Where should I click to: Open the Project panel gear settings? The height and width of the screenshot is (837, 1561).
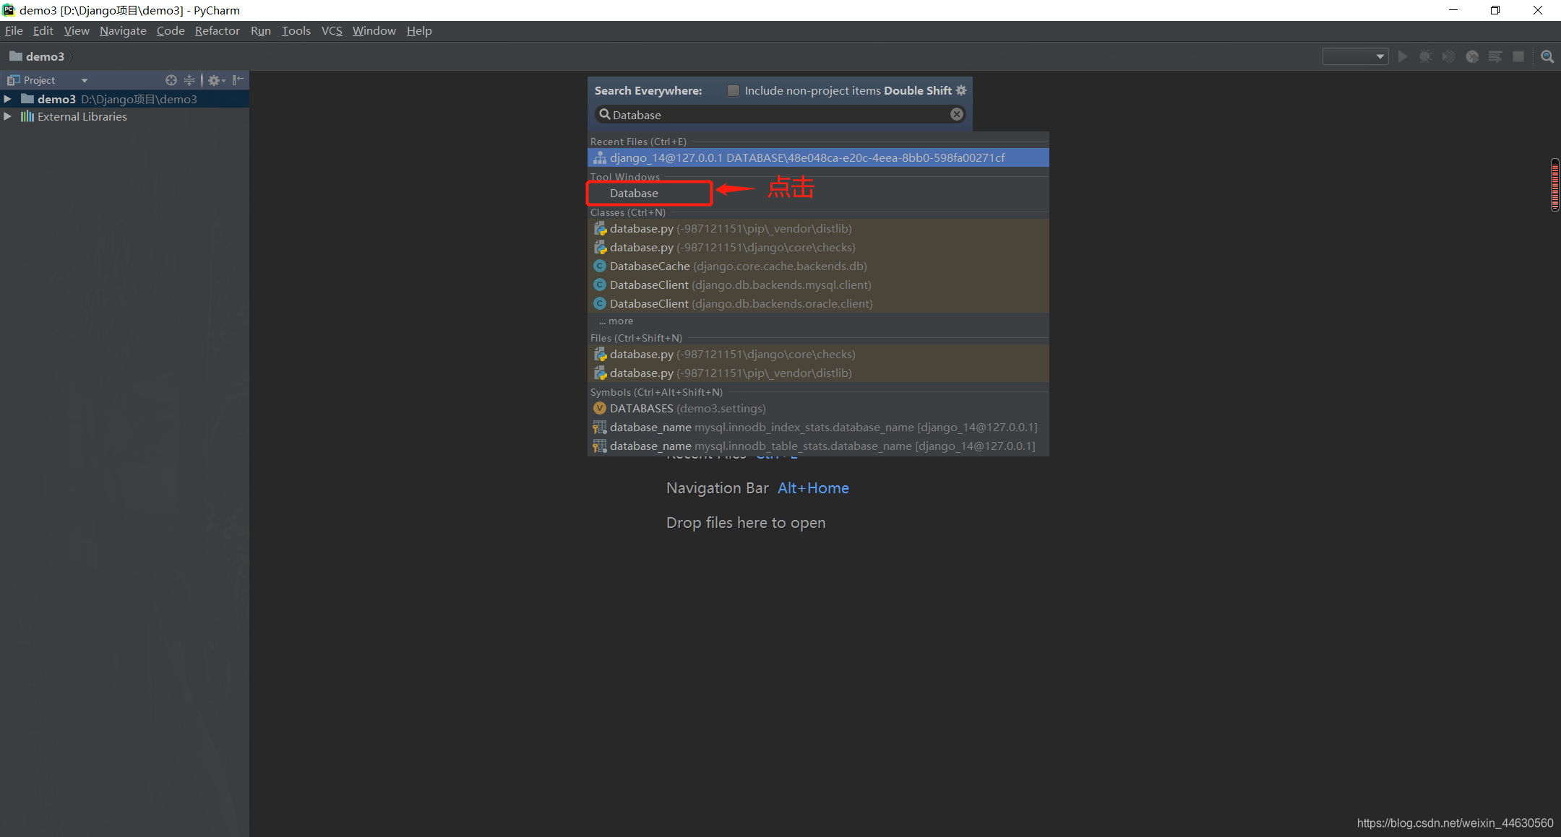click(216, 80)
